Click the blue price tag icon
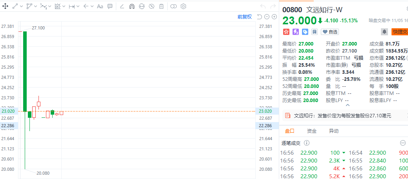 click(x=305, y=32)
